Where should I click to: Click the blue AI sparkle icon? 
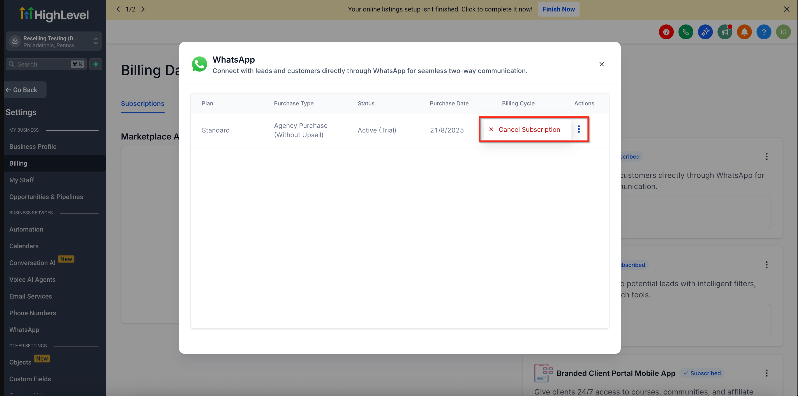coord(705,32)
